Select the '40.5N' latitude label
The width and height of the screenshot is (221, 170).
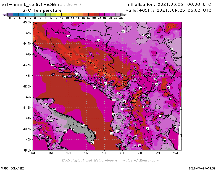click(x=27, y=129)
